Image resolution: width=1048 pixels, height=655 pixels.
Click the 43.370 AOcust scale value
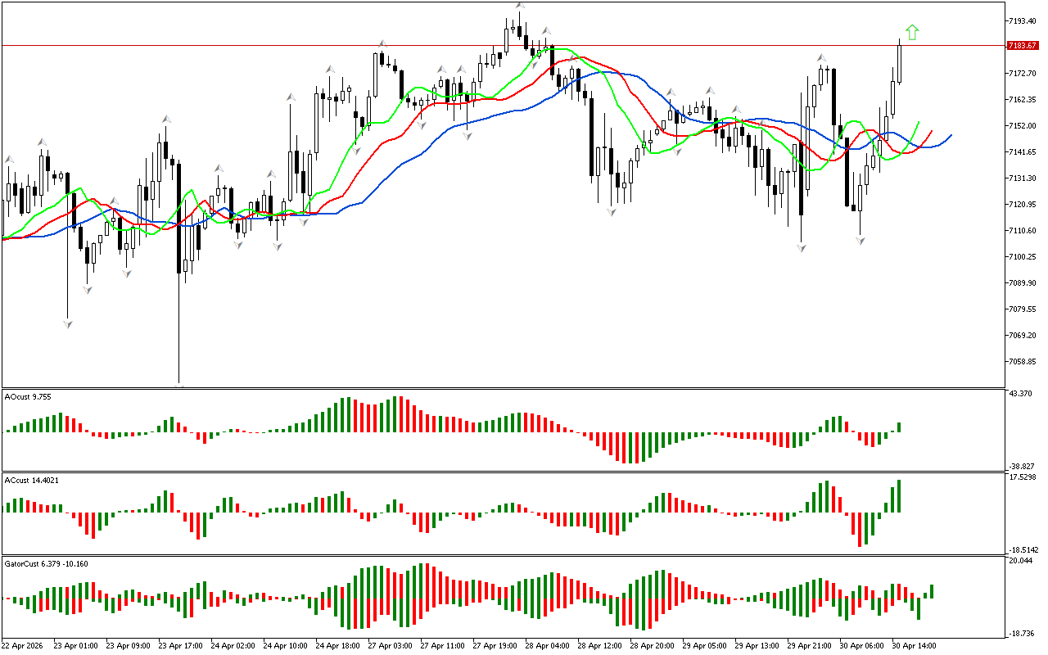tap(1022, 395)
